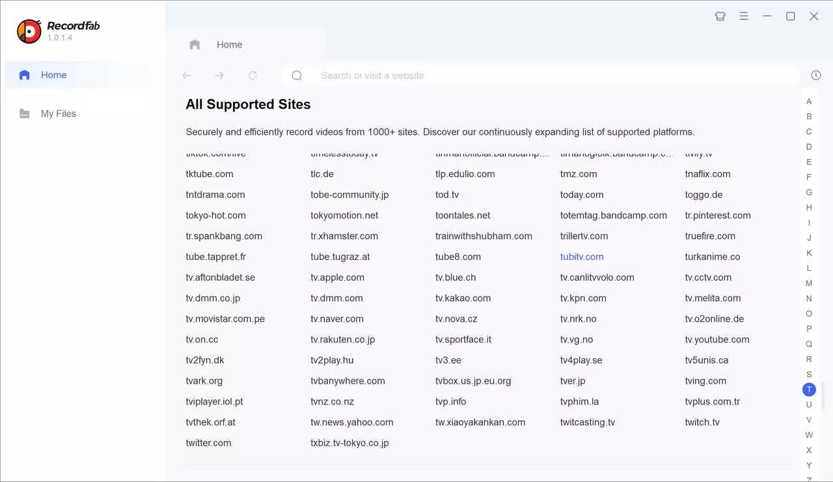The width and height of the screenshot is (833, 482).
Task: Open toggo.de link
Action: [x=703, y=195]
